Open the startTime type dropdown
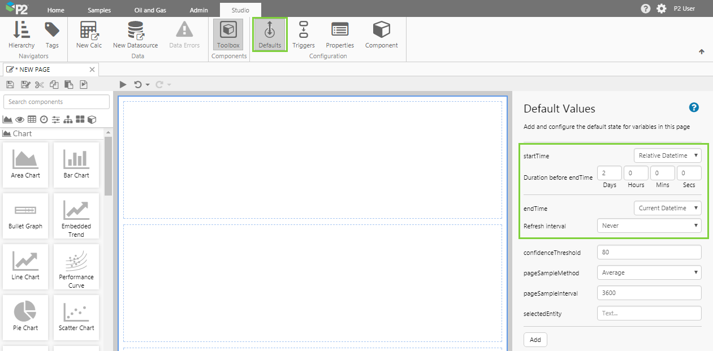The height and width of the screenshot is (351, 713). (x=667, y=155)
